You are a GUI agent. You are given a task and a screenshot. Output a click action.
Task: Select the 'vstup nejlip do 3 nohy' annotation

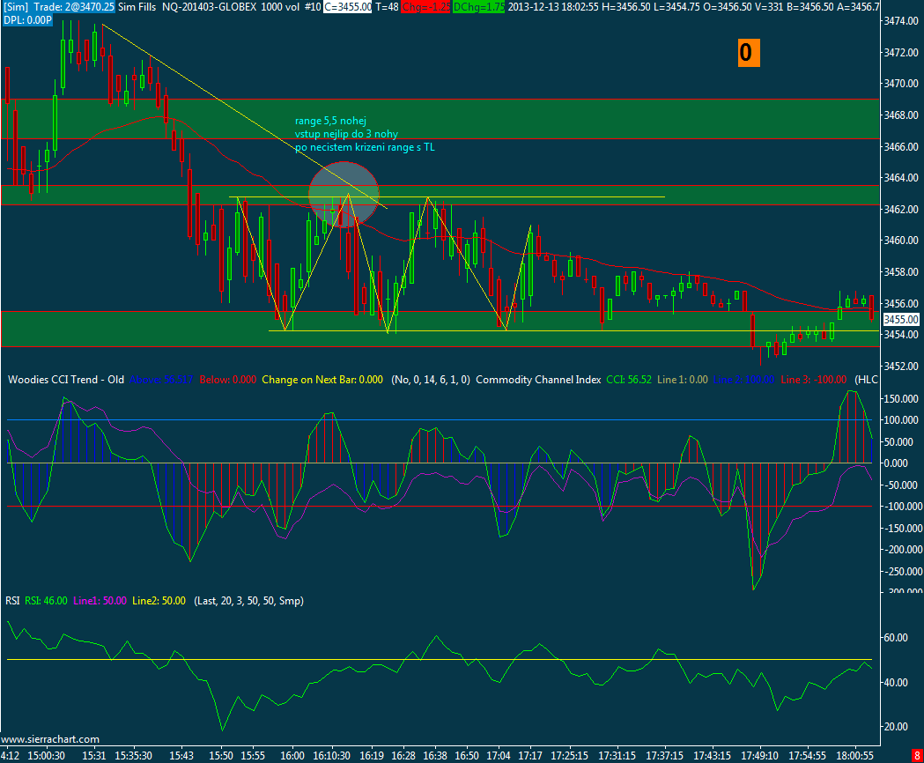pos(346,134)
